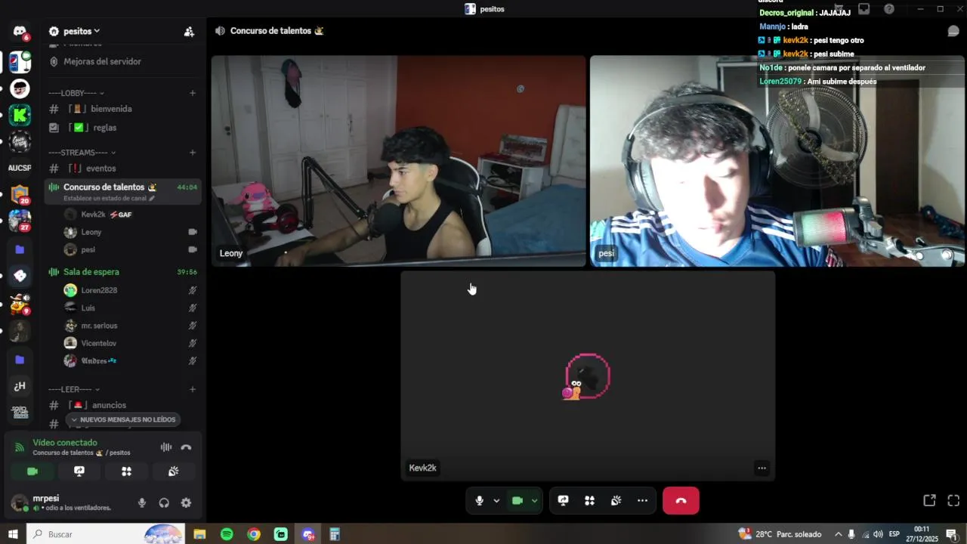Select Kevk2k's avatar tile
The width and height of the screenshot is (967, 544).
point(588,376)
